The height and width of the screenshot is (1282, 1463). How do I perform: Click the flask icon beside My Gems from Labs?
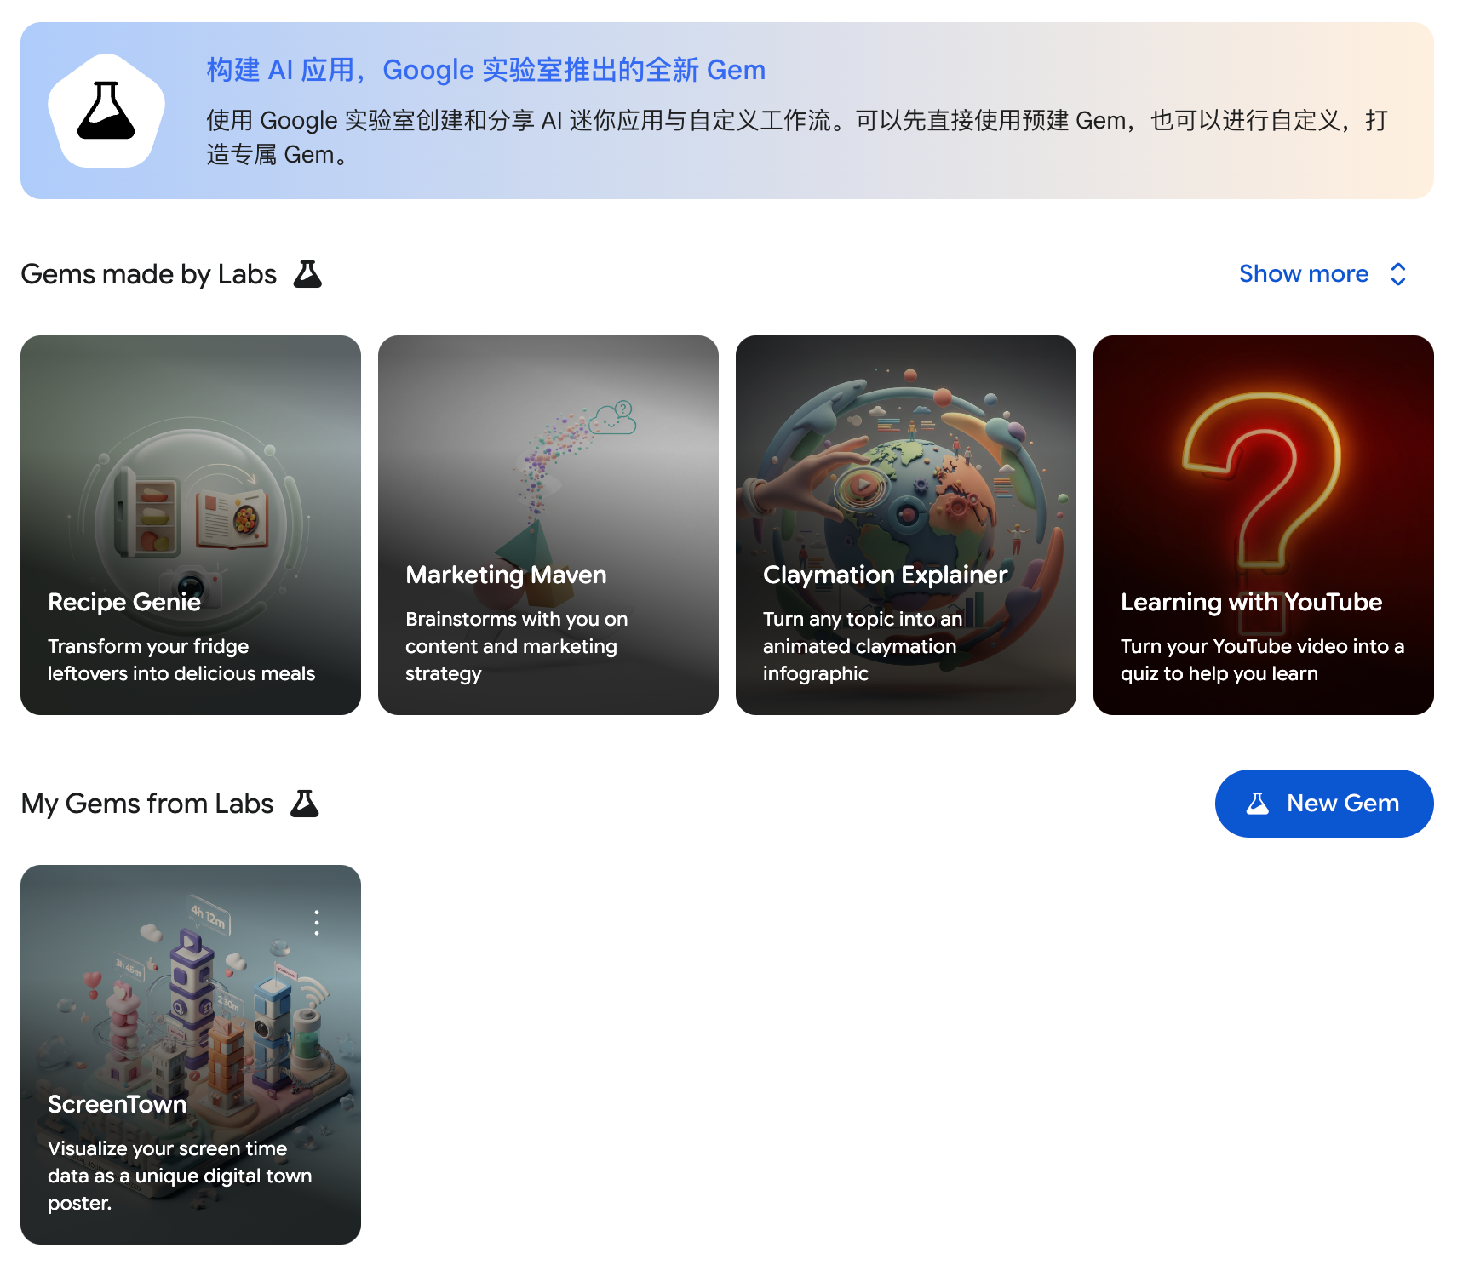(305, 804)
